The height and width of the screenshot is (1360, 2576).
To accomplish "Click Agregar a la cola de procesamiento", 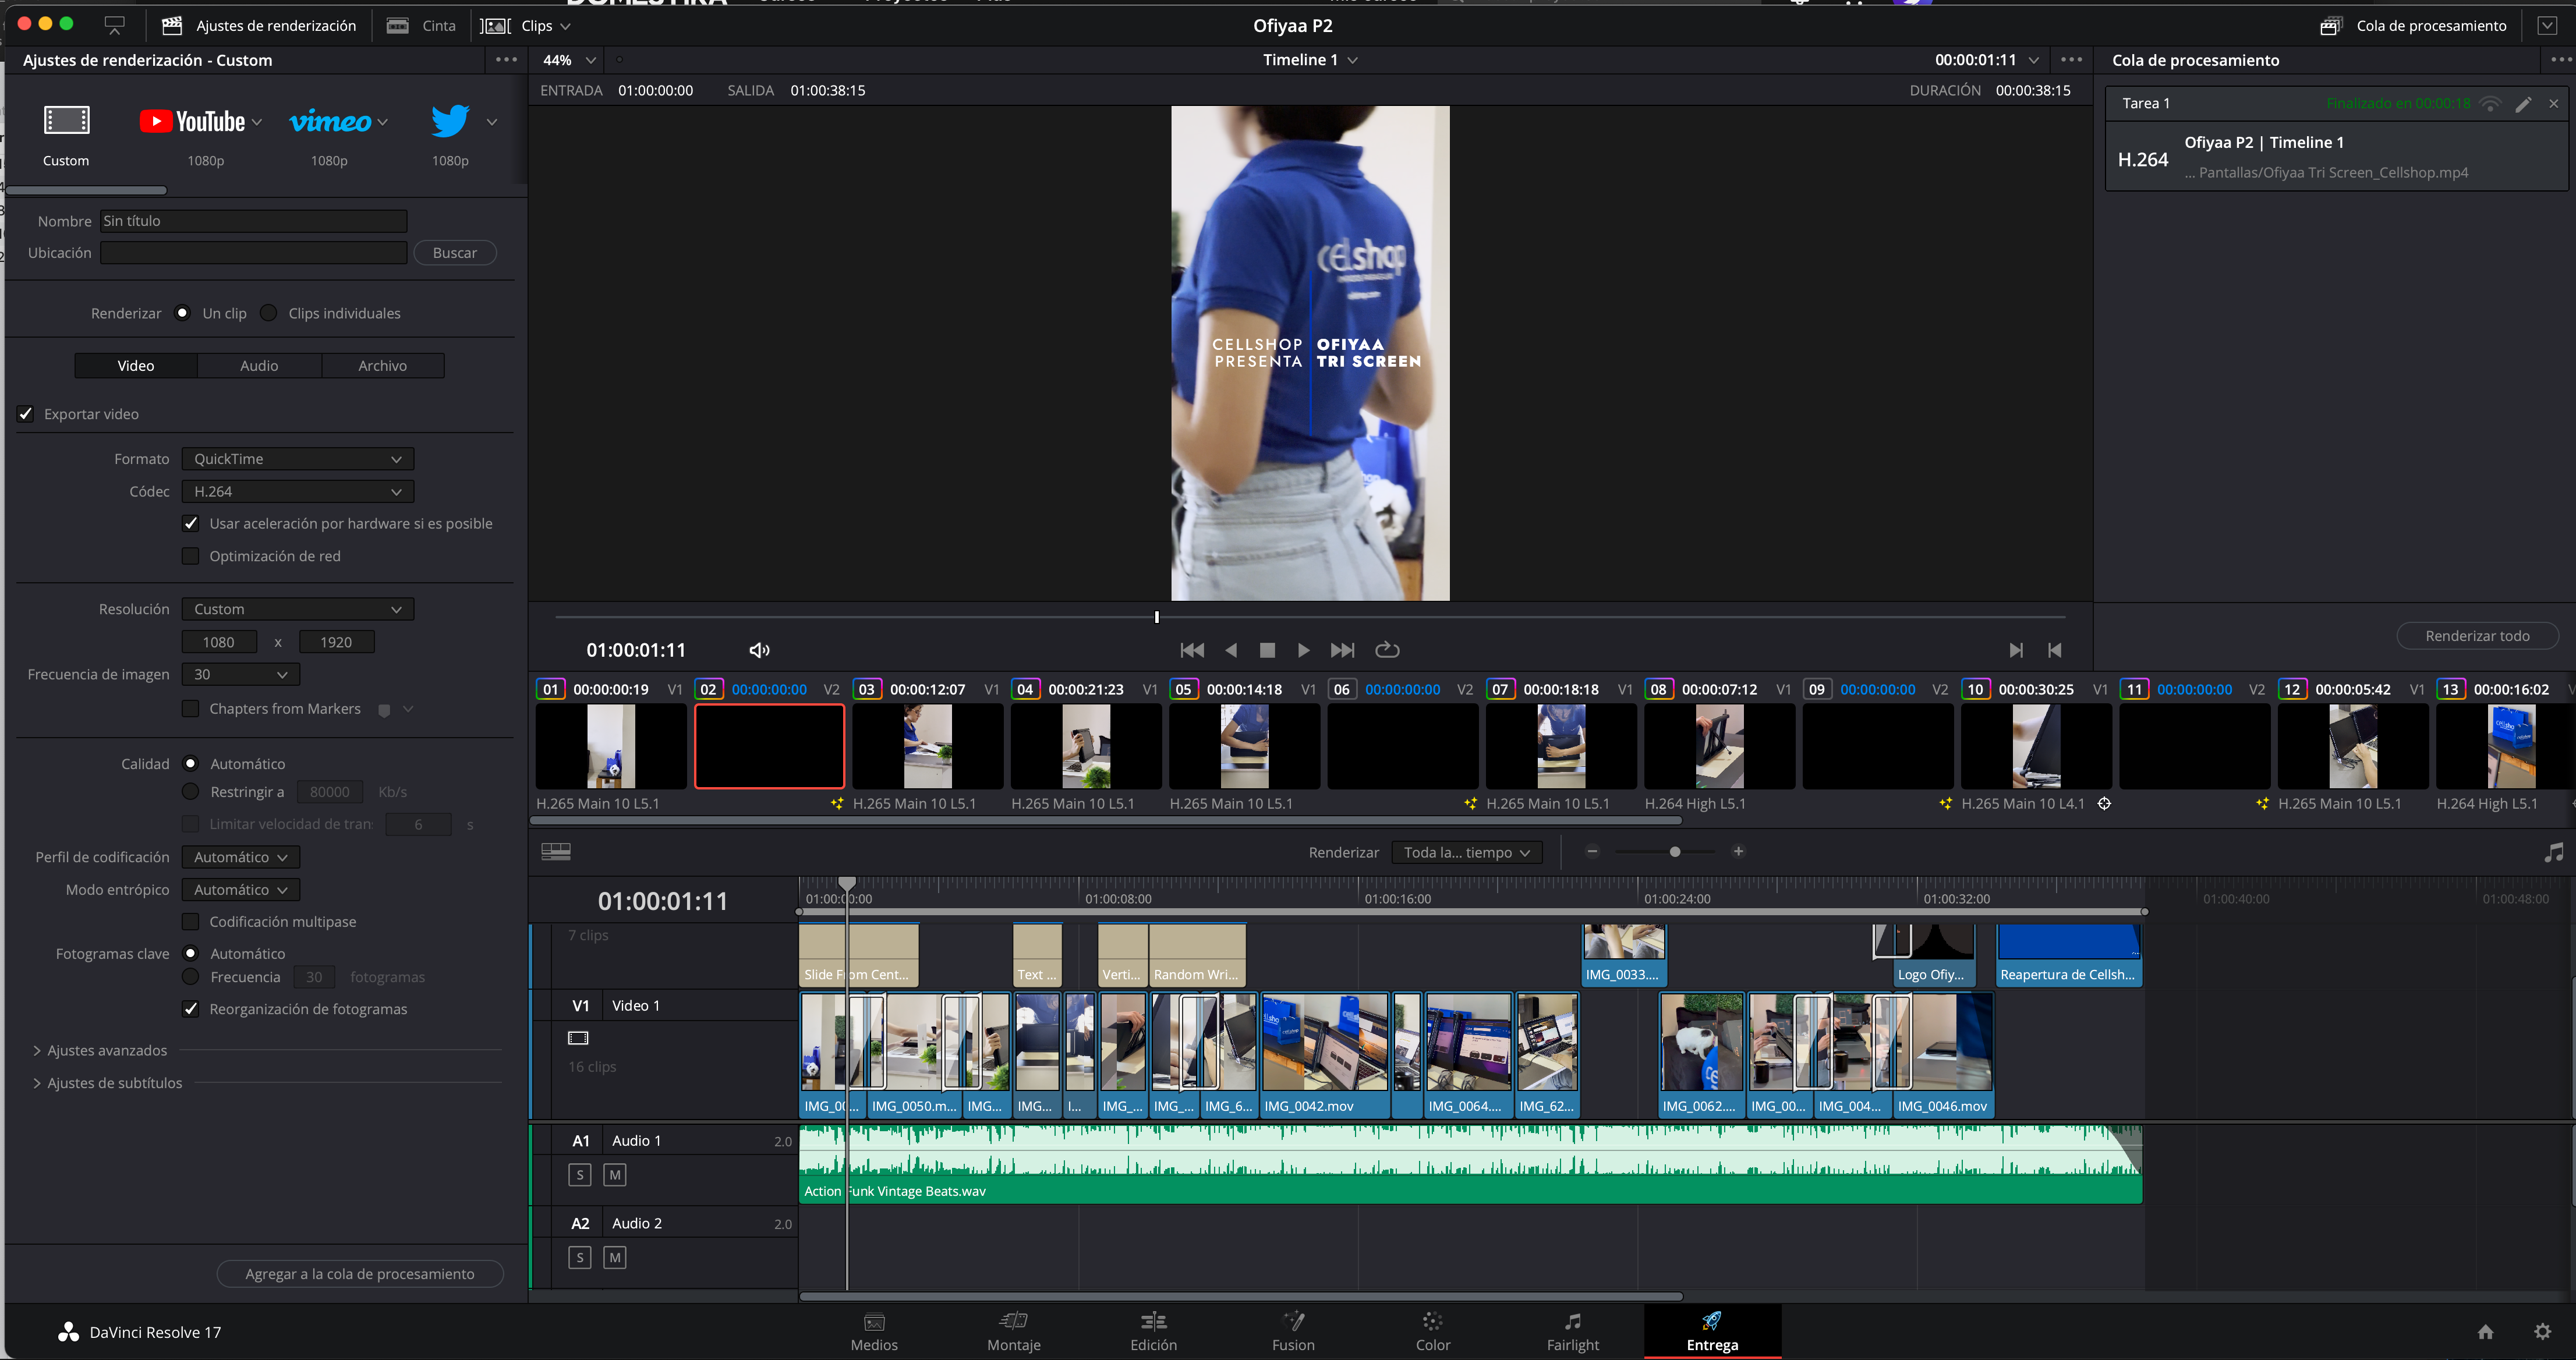I will [360, 1274].
